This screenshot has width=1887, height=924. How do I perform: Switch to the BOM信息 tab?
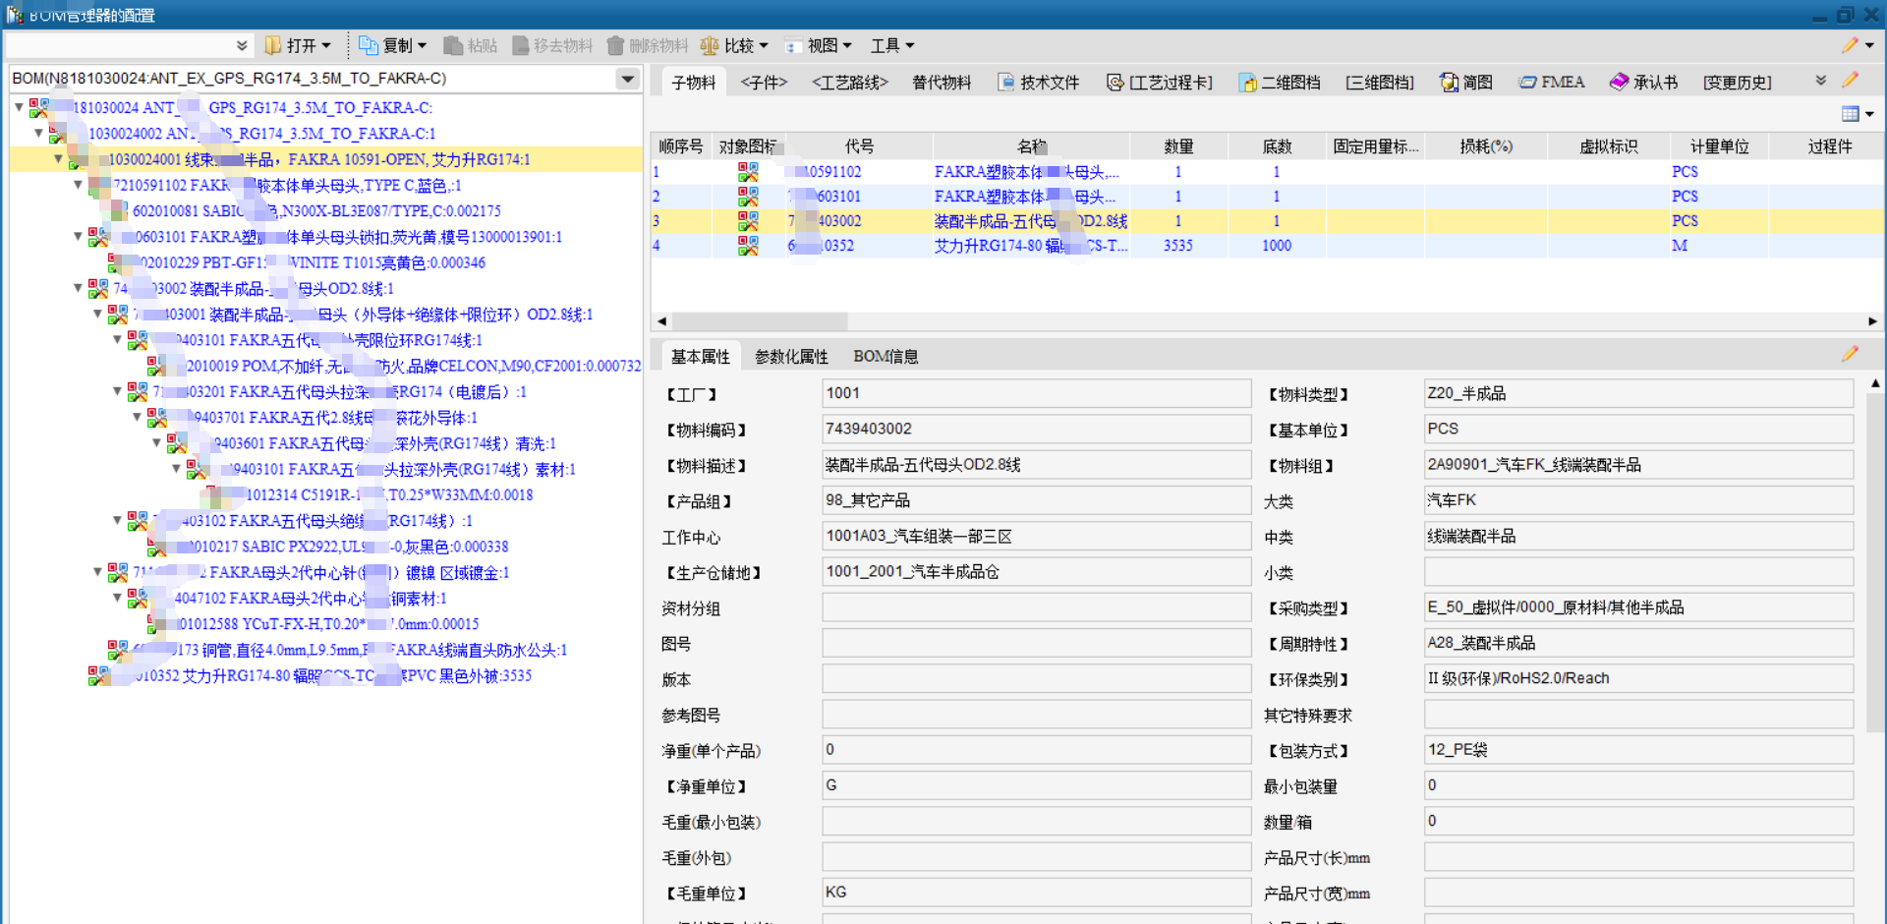[x=885, y=356]
